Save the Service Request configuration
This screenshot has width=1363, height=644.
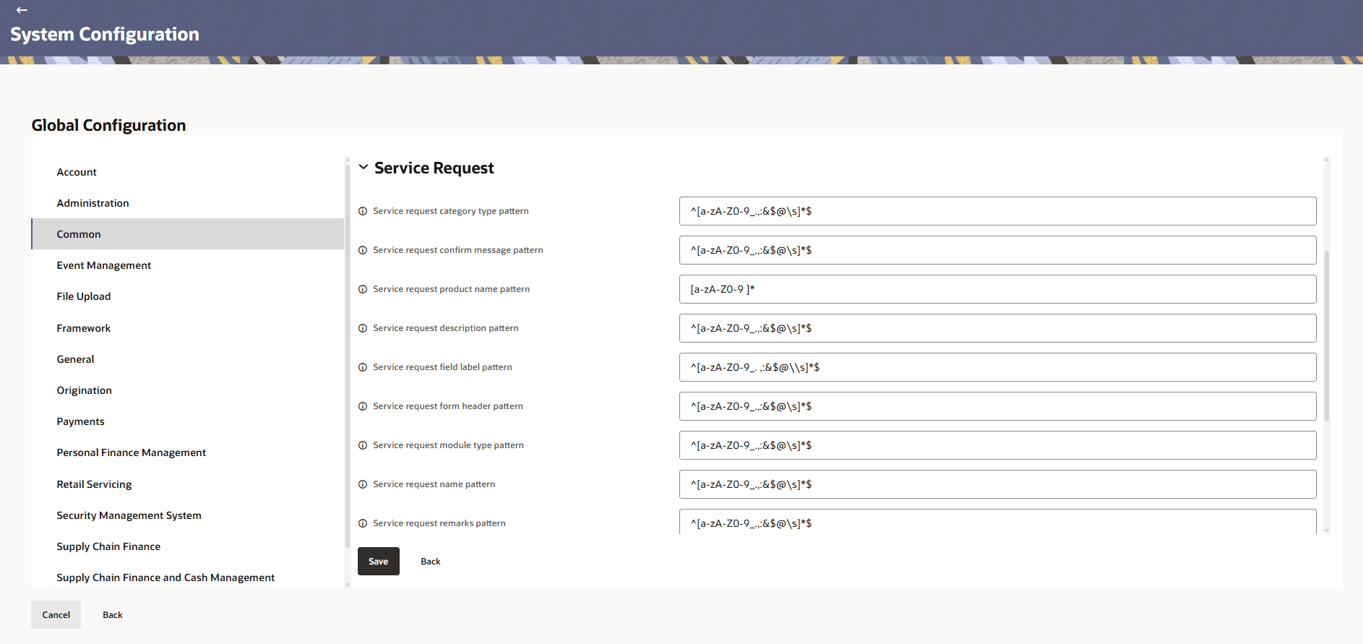tap(379, 562)
